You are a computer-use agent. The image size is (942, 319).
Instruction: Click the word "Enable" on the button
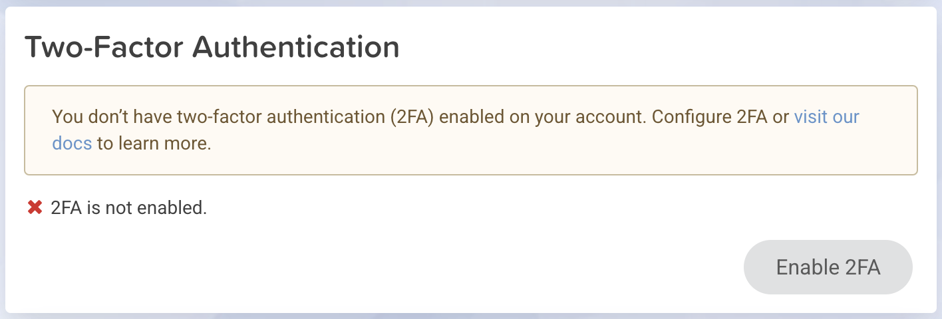tap(807, 267)
